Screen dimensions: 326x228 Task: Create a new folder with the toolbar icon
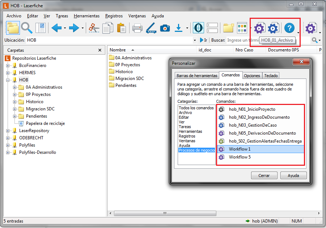[229, 28]
